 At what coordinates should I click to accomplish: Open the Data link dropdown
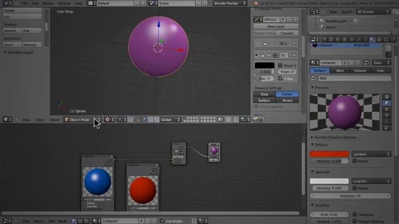(x=381, y=62)
